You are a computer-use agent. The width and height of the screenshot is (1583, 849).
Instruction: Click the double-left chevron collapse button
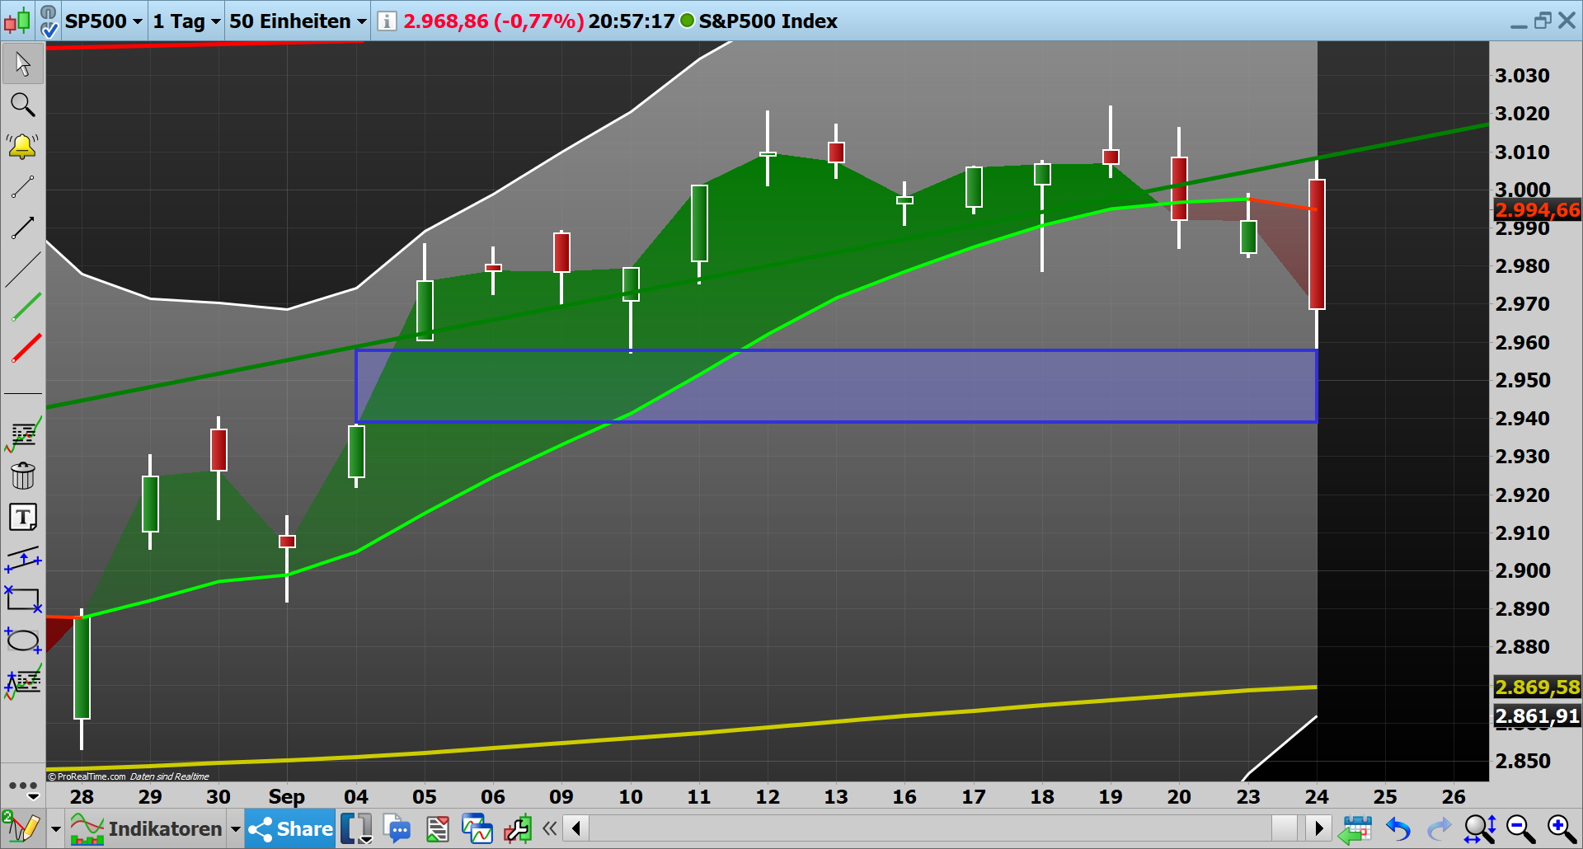click(549, 828)
